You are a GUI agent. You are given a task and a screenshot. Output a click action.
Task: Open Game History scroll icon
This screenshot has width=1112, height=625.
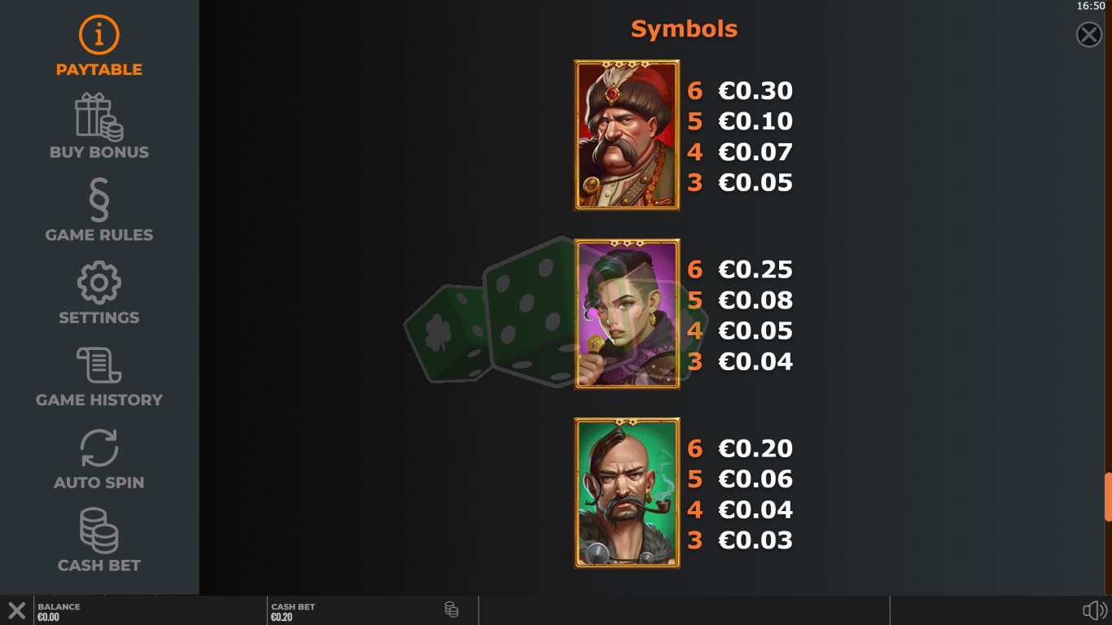[x=99, y=365]
